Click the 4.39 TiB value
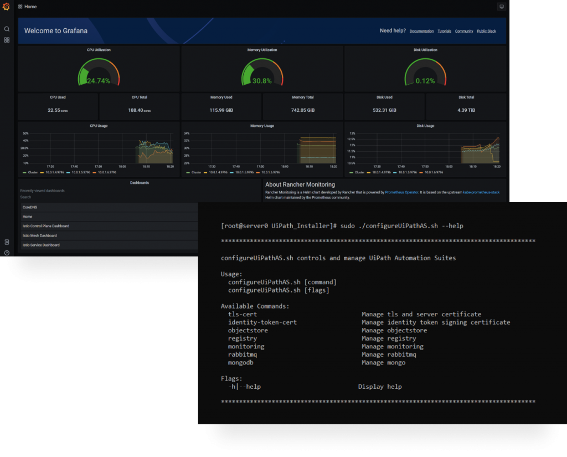 coord(466,110)
